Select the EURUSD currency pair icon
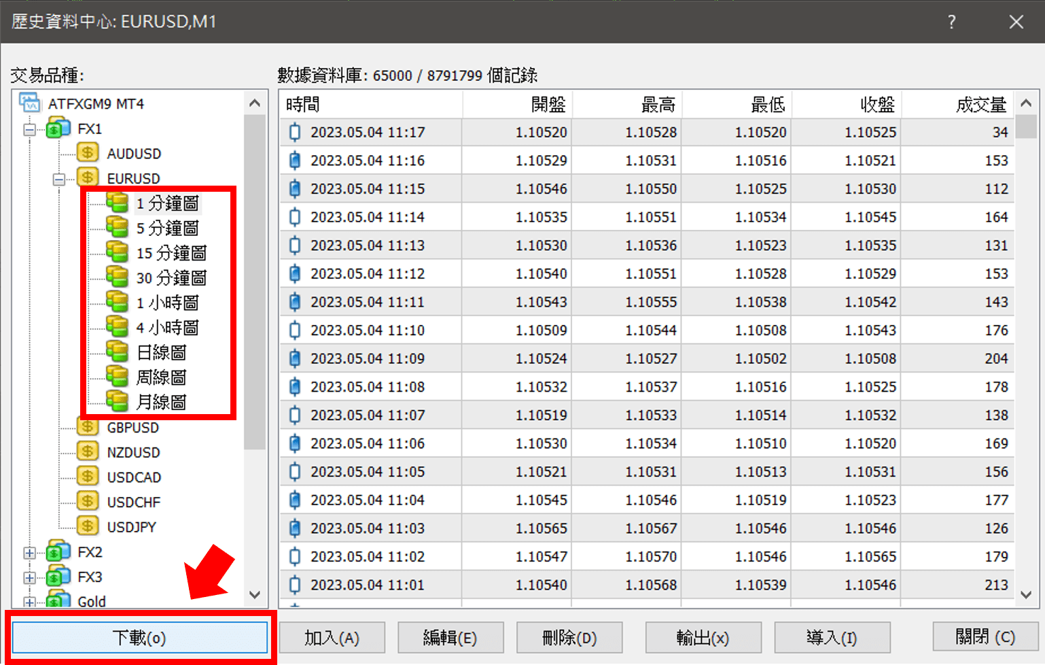The height and width of the screenshot is (665, 1045). 88,177
